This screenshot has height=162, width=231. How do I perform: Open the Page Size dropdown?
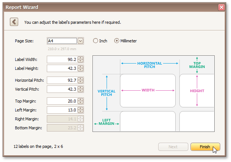pyautogui.click(x=81, y=41)
